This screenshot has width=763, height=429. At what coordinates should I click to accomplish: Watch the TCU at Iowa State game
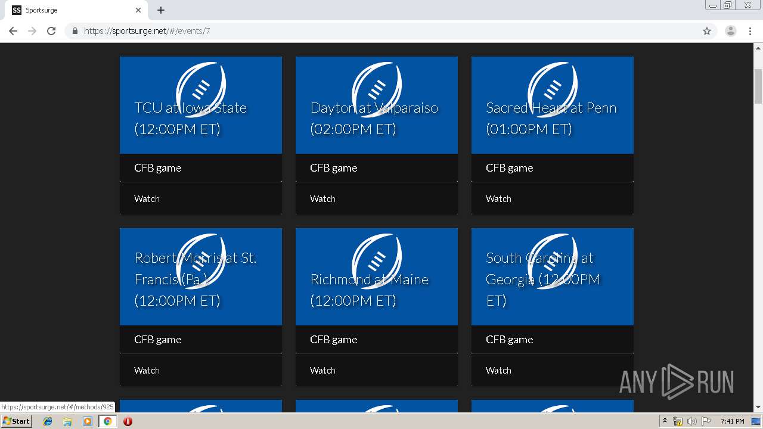click(147, 199)
